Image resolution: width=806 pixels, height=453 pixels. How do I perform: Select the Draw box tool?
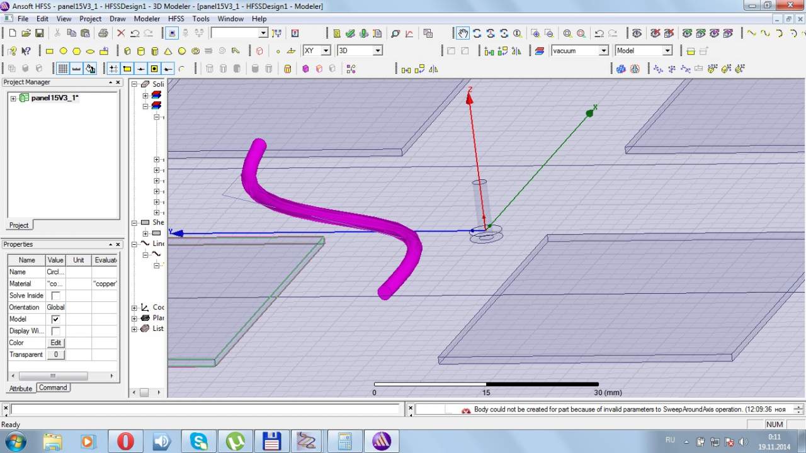point(127,51)
